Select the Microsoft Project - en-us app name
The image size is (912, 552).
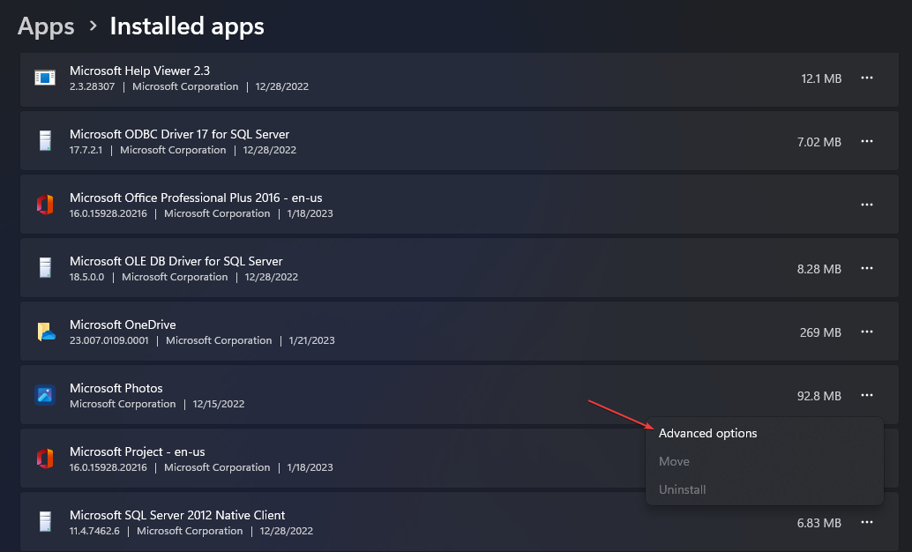point(138,451)
